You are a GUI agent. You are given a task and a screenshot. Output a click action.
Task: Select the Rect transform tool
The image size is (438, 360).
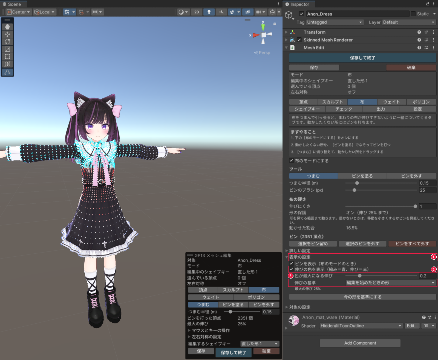(x=7, y=57)
